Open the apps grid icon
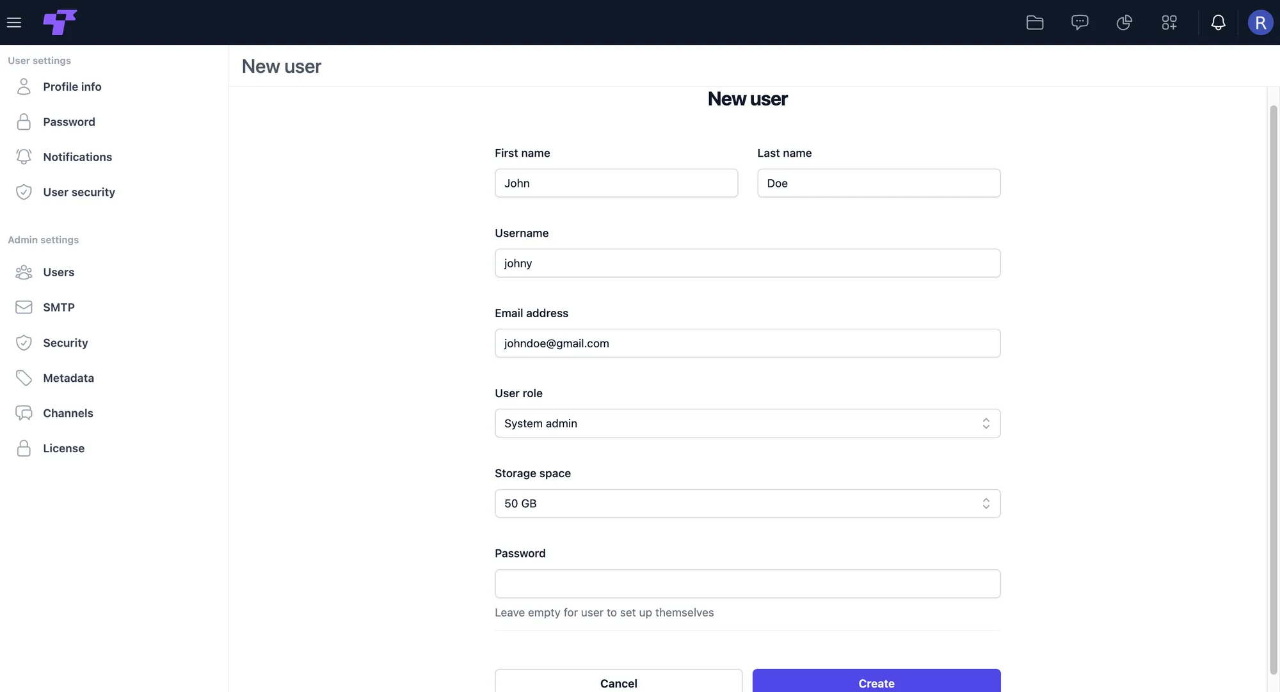 (1169, 22)
